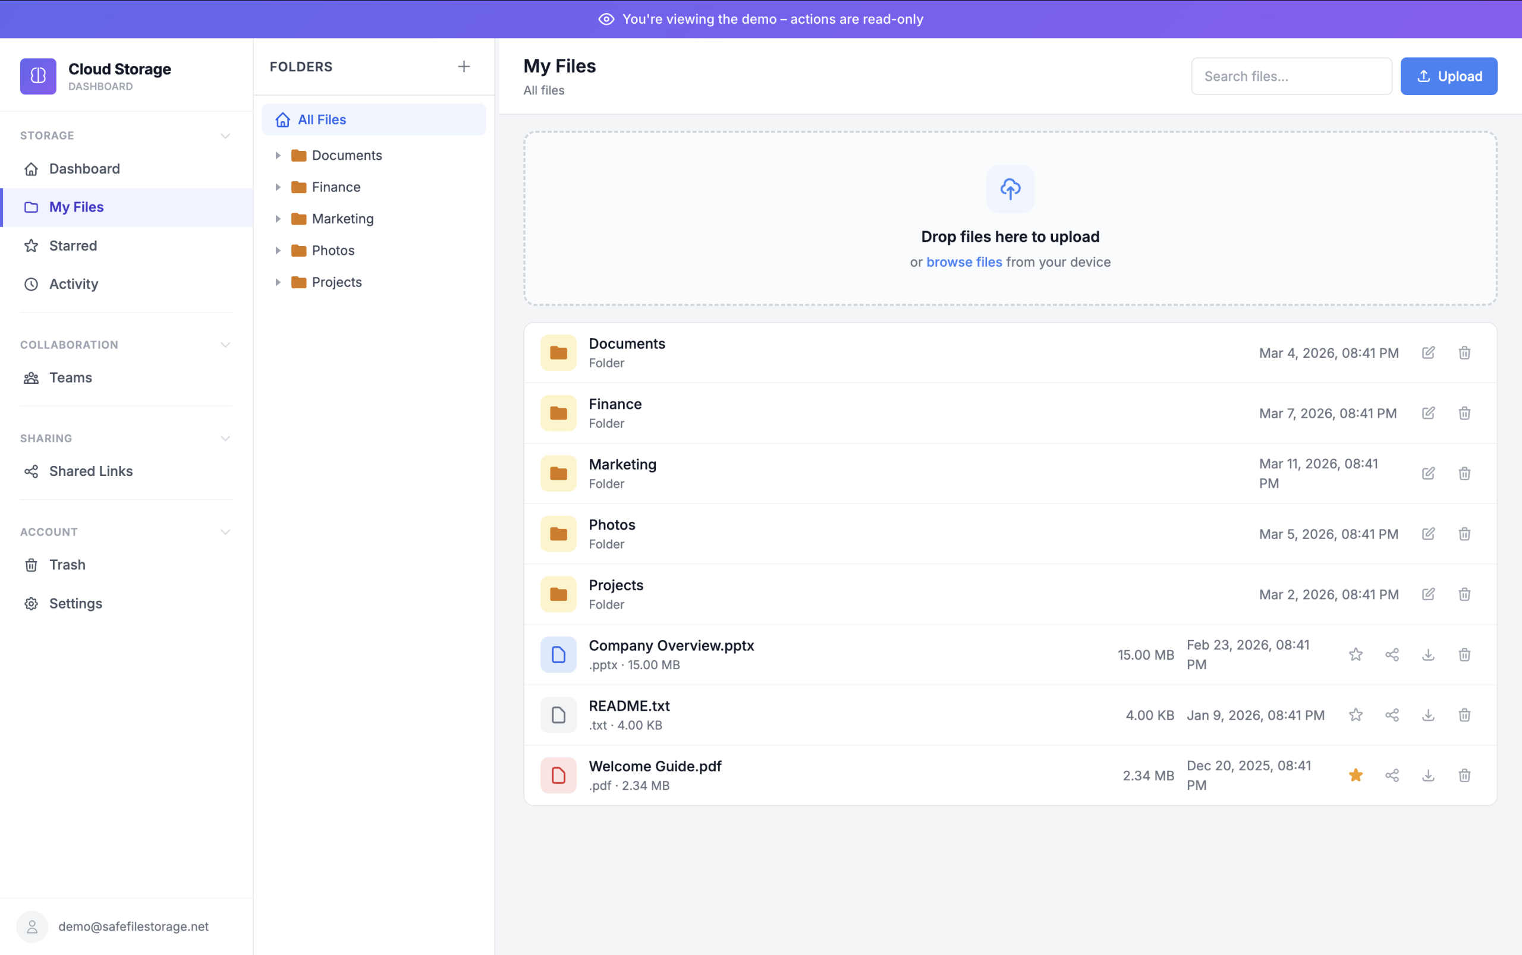Click the user avatar icon at bottom

(32, 926)
